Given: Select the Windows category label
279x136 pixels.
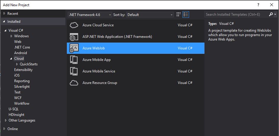Looking at the screenshot, I should coord(21,36).
